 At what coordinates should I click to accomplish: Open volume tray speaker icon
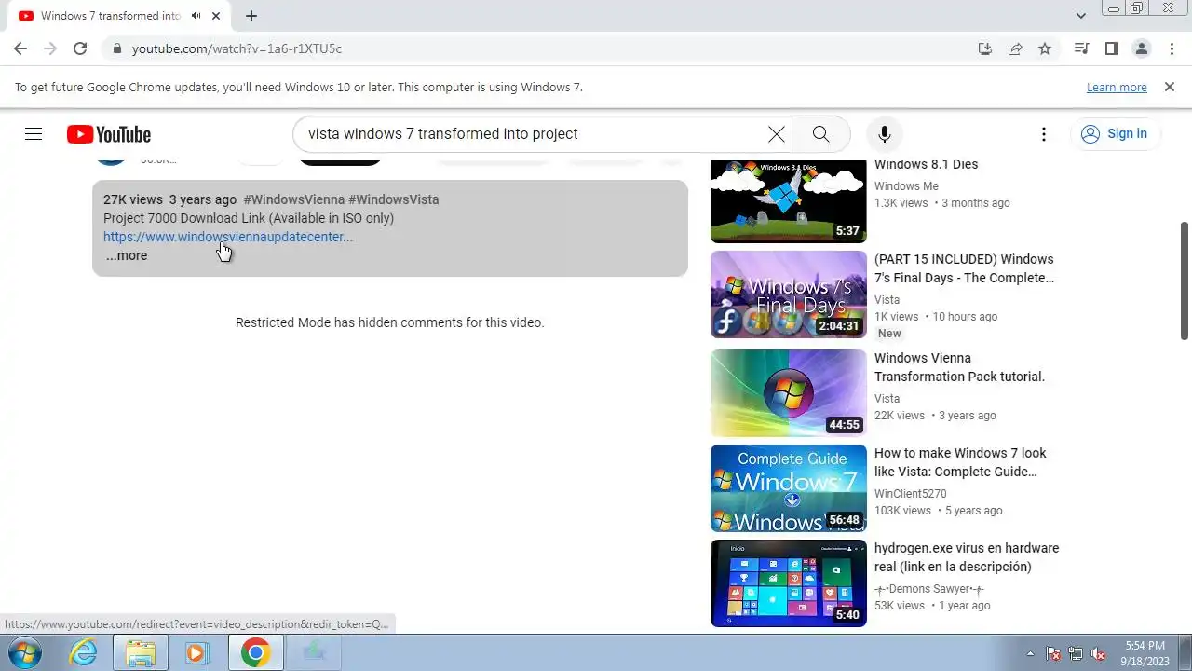[x=1098, y=653]
